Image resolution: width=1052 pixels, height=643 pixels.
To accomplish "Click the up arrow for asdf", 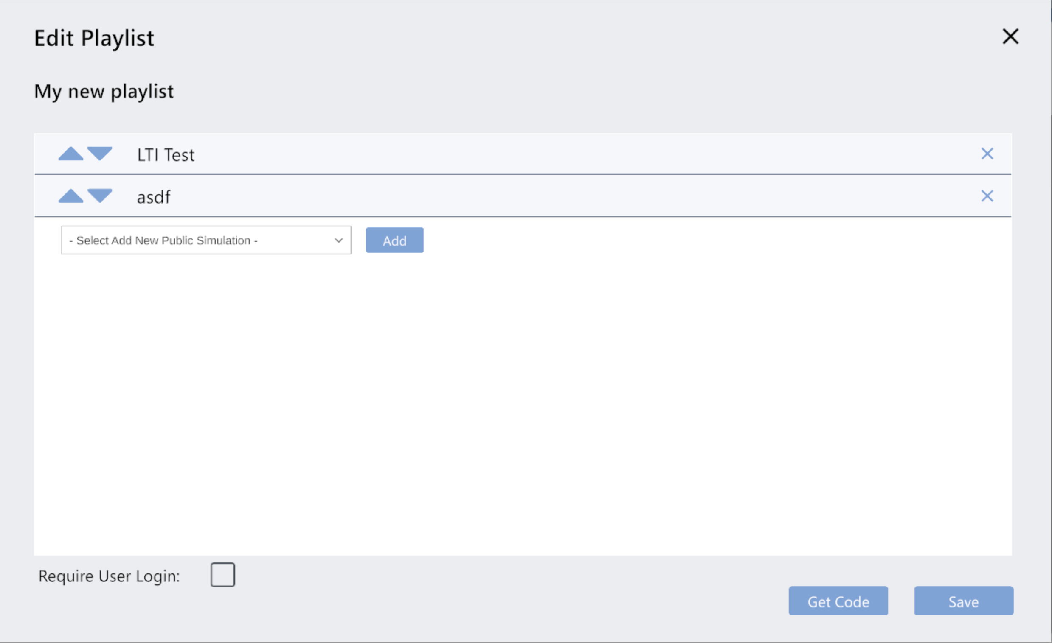I will (x=71, y=196).
